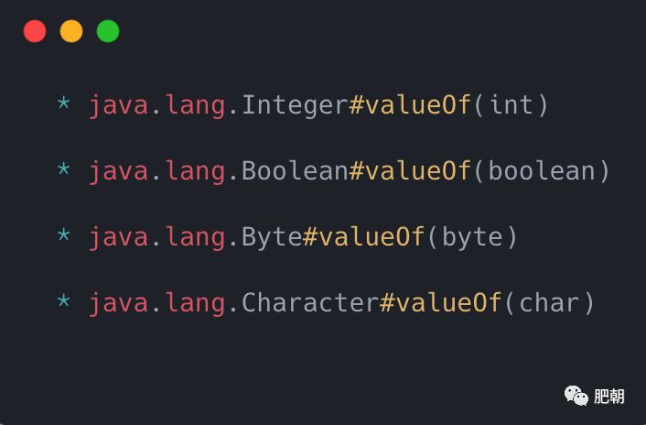Click the 肥朝 watermark text
The width and height of the screenshot is (646, 425).
(x=609, y=397)
